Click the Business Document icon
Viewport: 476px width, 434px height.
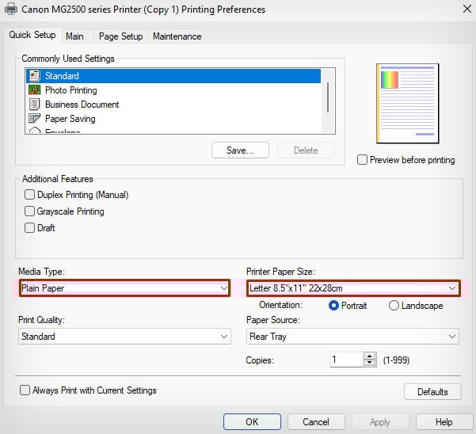click(x=34, y=104)
